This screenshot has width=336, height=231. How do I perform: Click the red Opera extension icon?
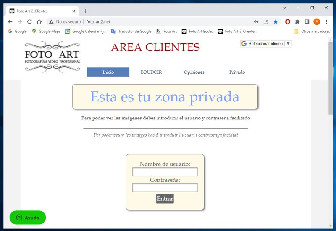[x=288, y=21]
